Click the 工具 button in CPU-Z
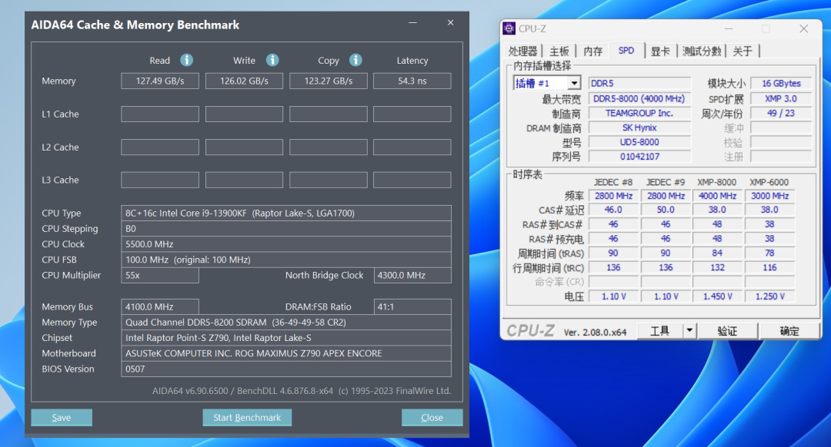This screenshot has height=447, width=831. (x=660, y=331)
